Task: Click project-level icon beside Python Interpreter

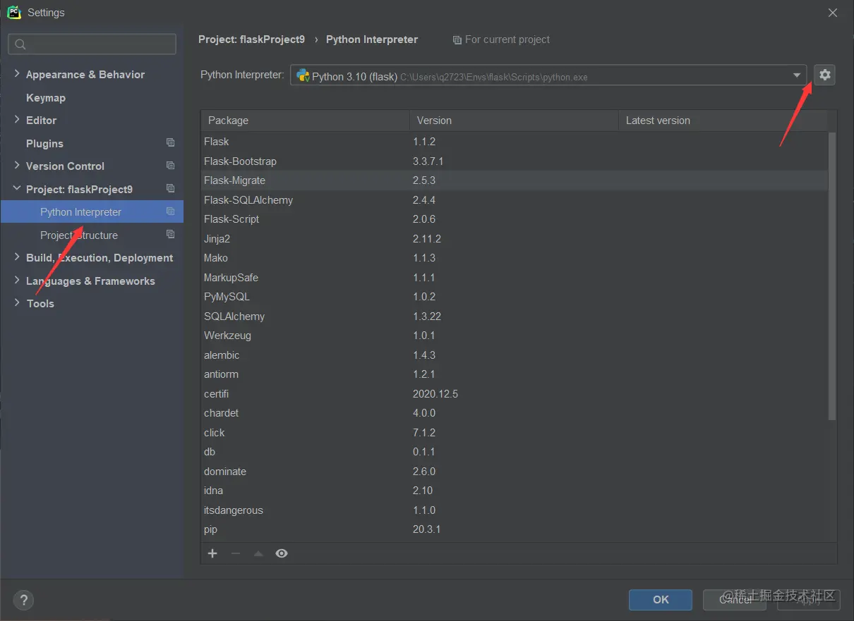Action: click(x=170, y=211)
